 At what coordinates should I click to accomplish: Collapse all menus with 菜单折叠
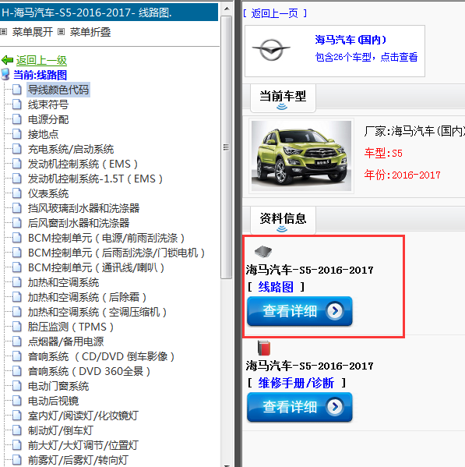coord(90,32)
